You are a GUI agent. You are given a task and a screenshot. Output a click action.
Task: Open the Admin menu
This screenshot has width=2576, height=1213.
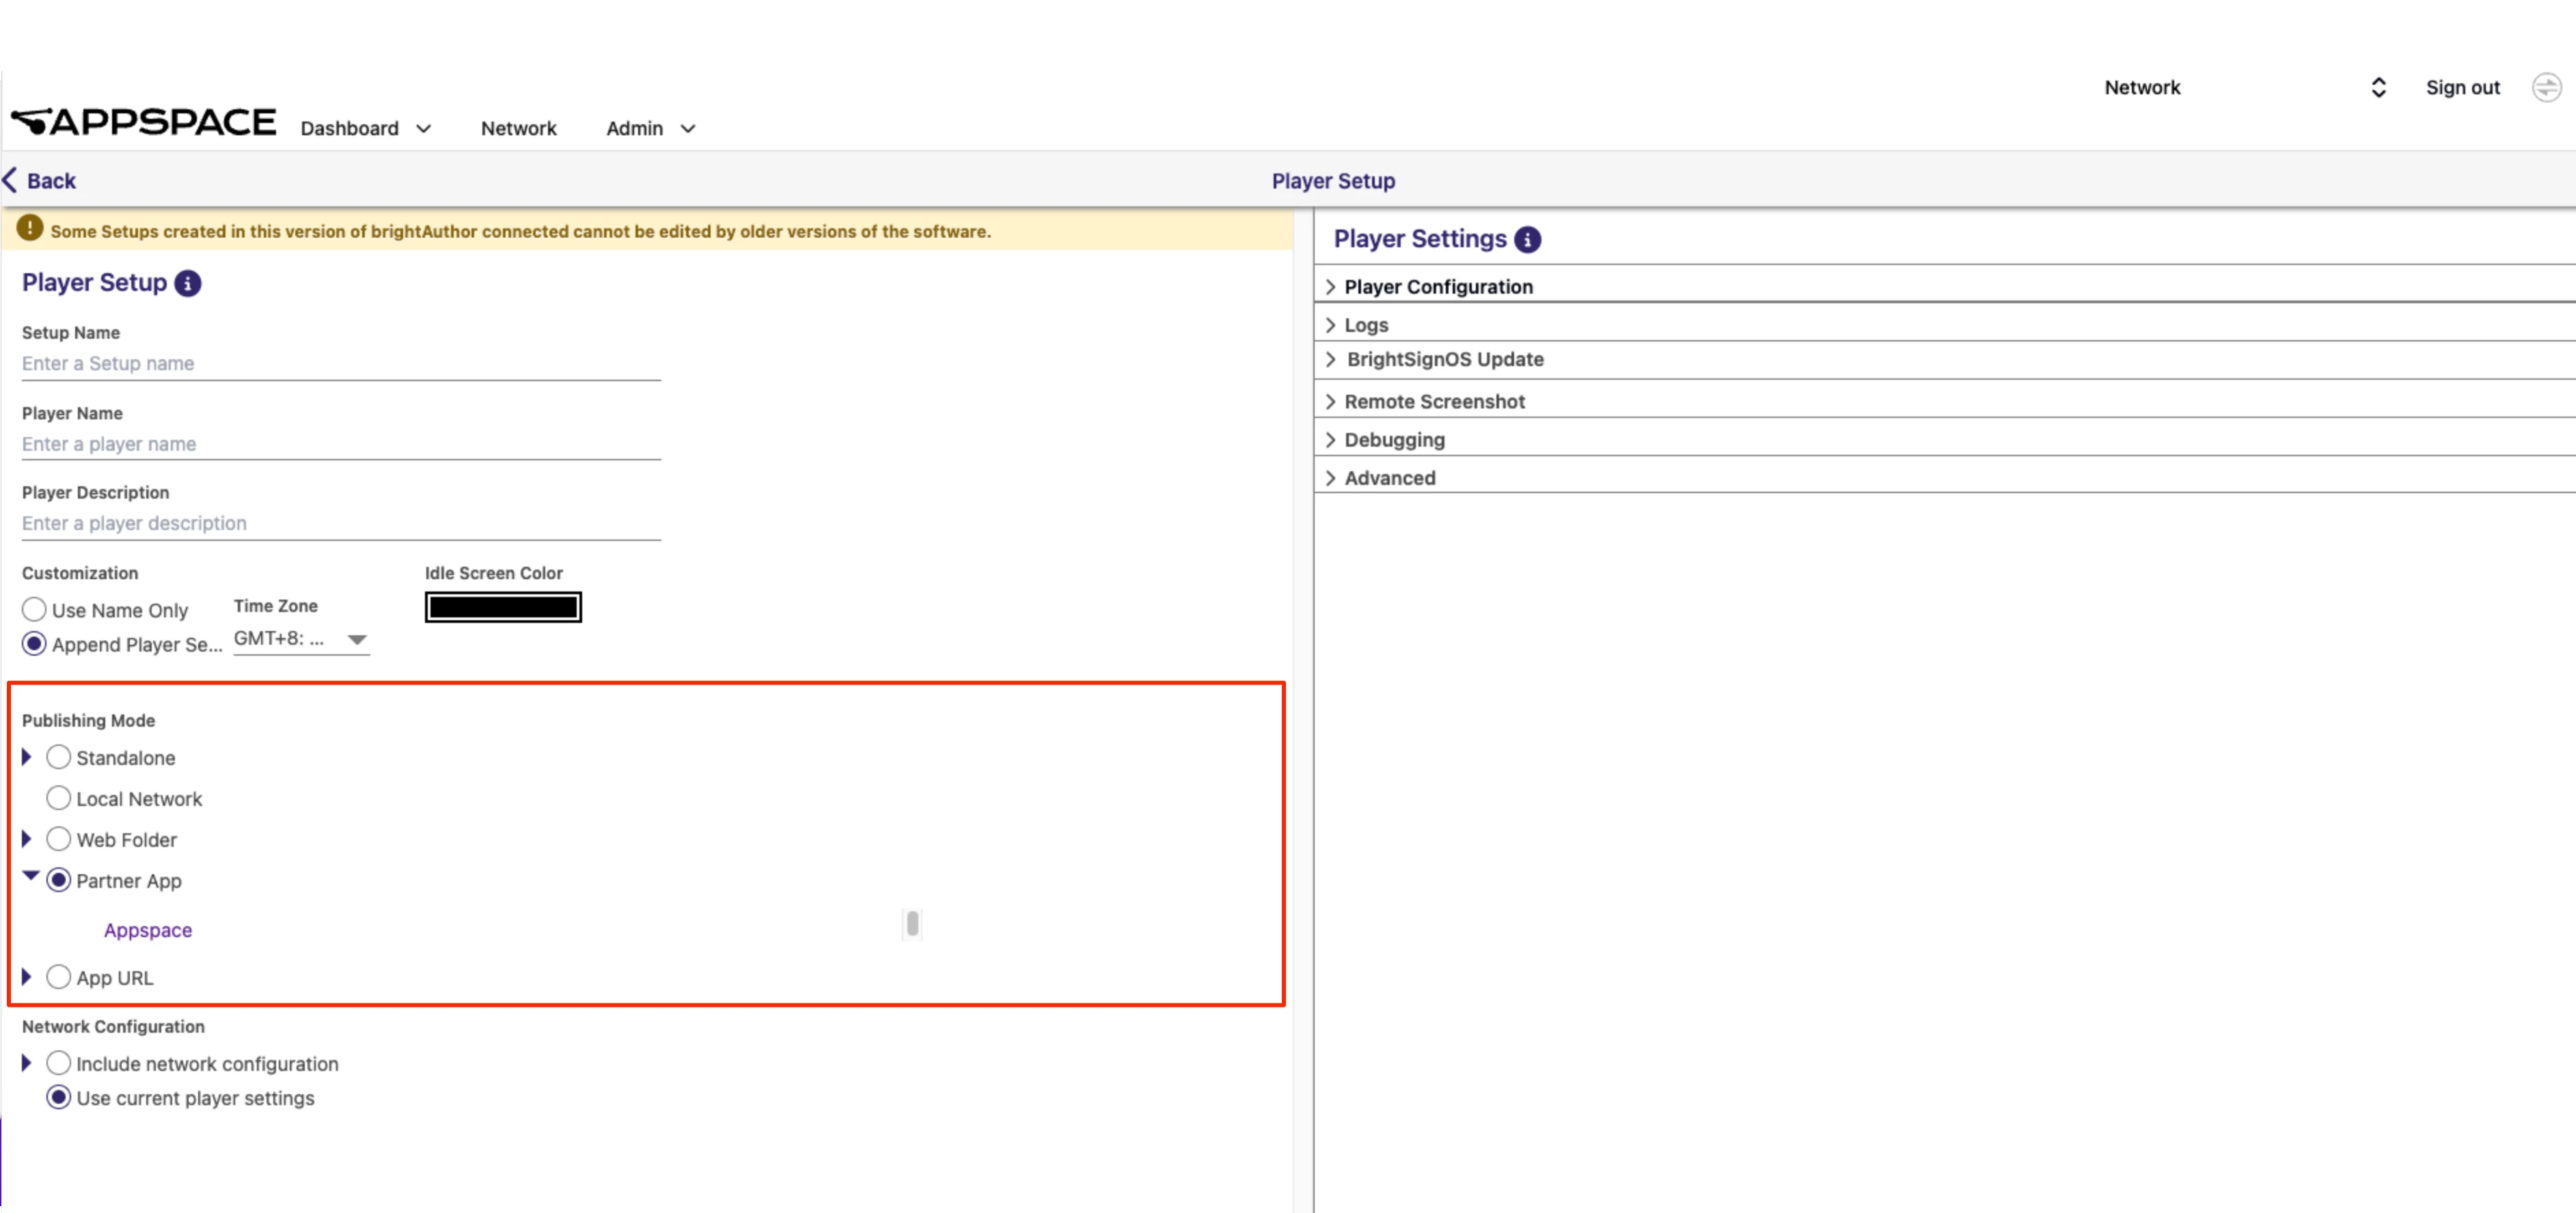[x=650, y=129]
